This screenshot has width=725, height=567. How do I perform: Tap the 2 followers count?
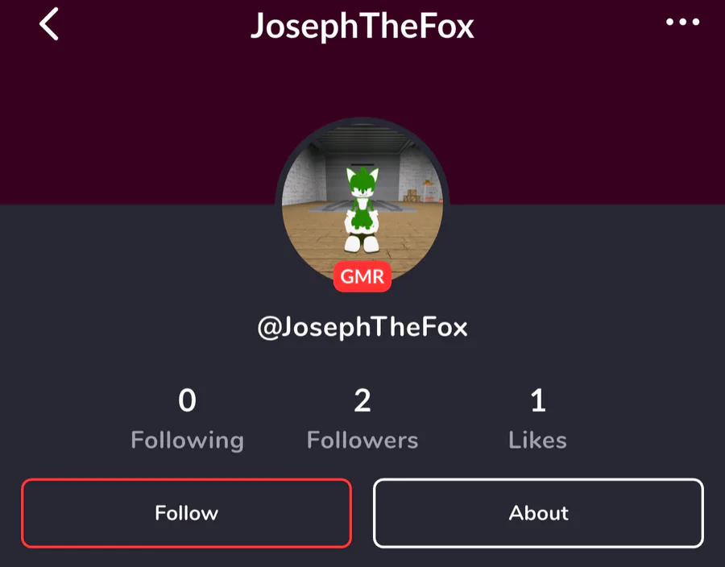click(x=362, y=400)
